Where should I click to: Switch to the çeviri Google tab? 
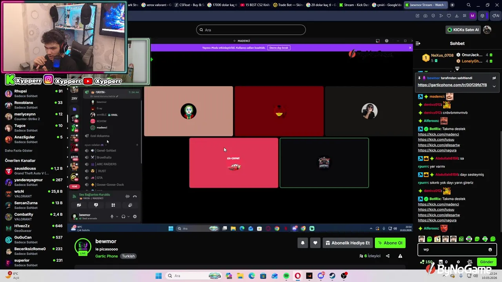point(387,5)
